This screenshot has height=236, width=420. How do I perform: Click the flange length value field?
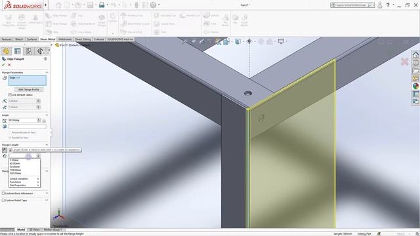tap(22, 156)
